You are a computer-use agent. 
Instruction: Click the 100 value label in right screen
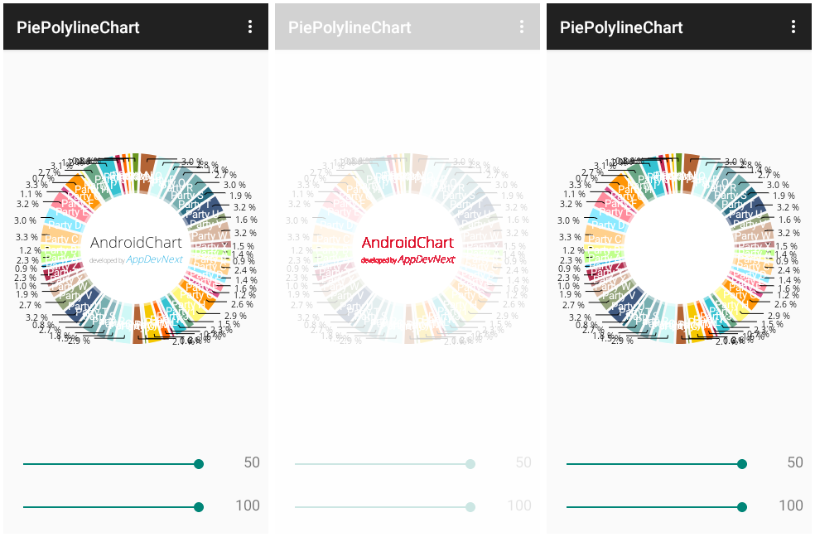[x=791, y=506]
